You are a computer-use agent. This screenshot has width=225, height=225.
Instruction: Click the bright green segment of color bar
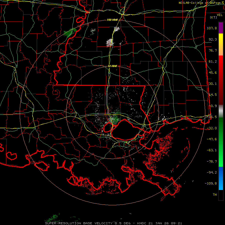tap(221, 142)
